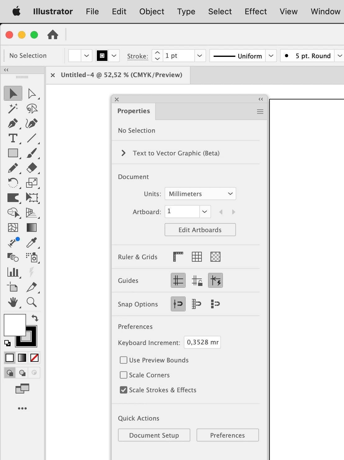Swap fill and stroke colors

(x=35, y=318)
